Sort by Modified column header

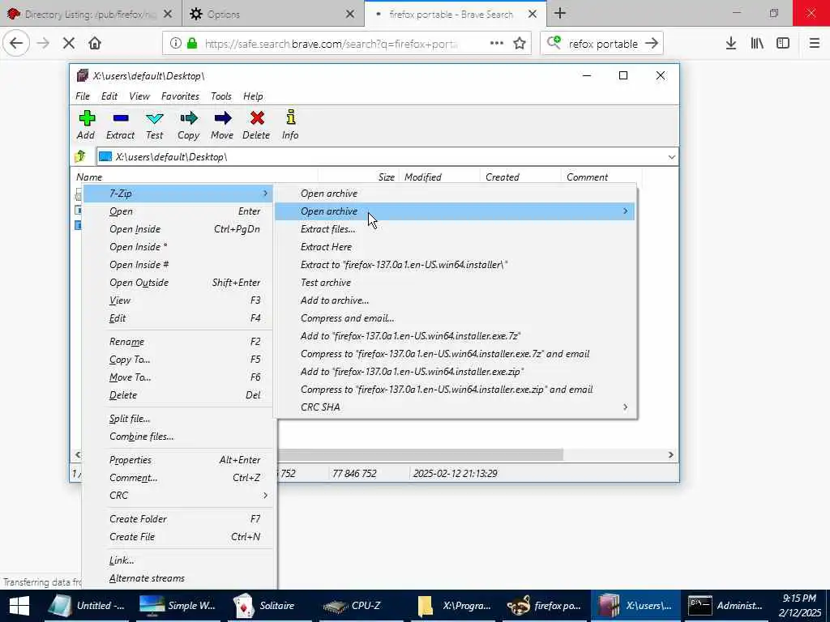pos(439,177)
